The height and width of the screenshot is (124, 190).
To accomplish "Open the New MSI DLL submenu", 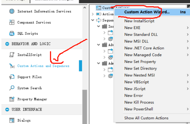I will click(x=152, y=41).
